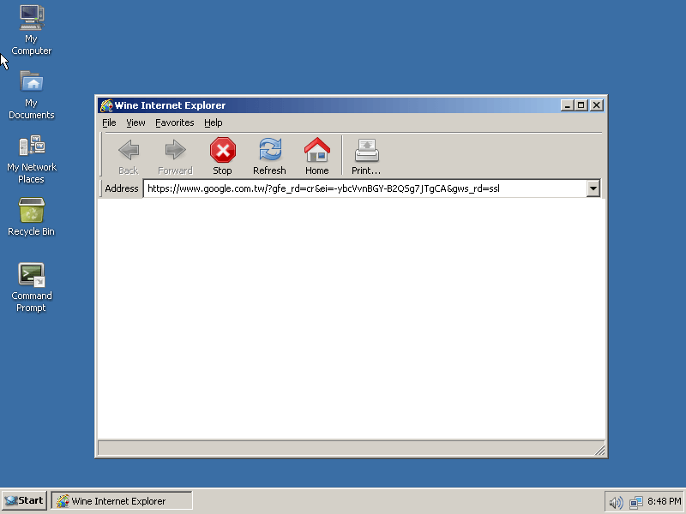Close the Wine Internet Explorer window
The width and height of the screenshot is (686, 514).
click(x=596, y=105)
